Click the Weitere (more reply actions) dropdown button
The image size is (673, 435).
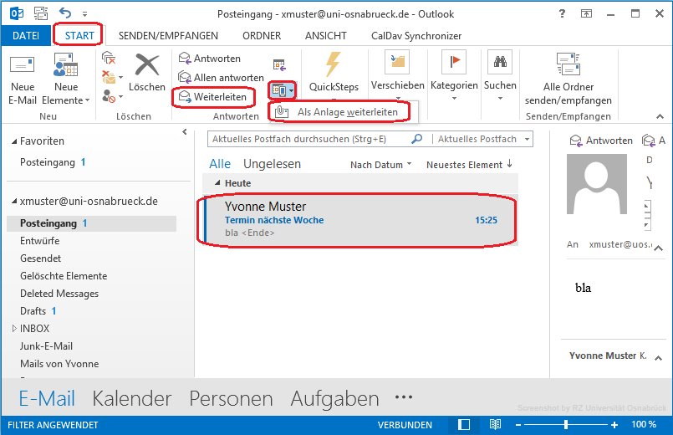(283, 90)
